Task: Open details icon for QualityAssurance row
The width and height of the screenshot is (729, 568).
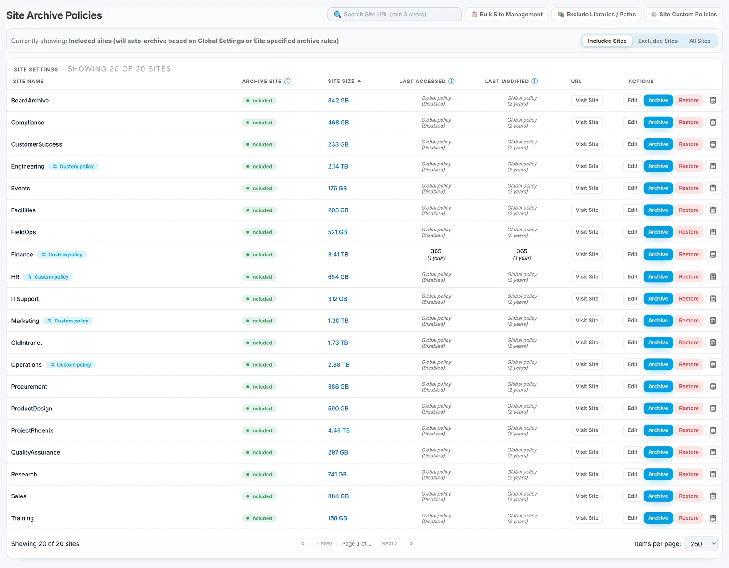Action: 713,452
